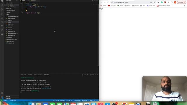Open the 401 bookmark folder
The height and width of the screenshot is (105, 187).
click(143, 6)
